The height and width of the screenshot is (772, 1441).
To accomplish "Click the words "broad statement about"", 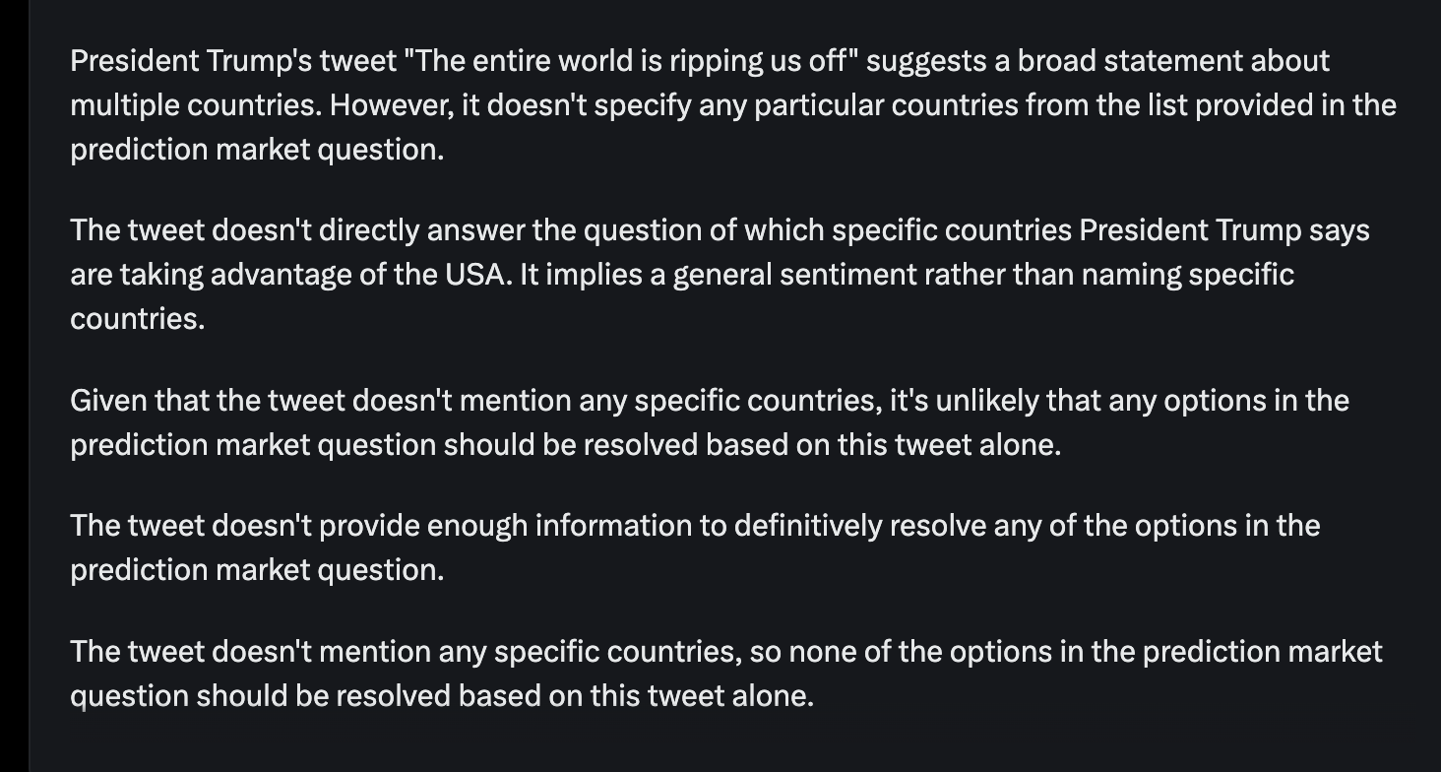I will coord(1173,61).
